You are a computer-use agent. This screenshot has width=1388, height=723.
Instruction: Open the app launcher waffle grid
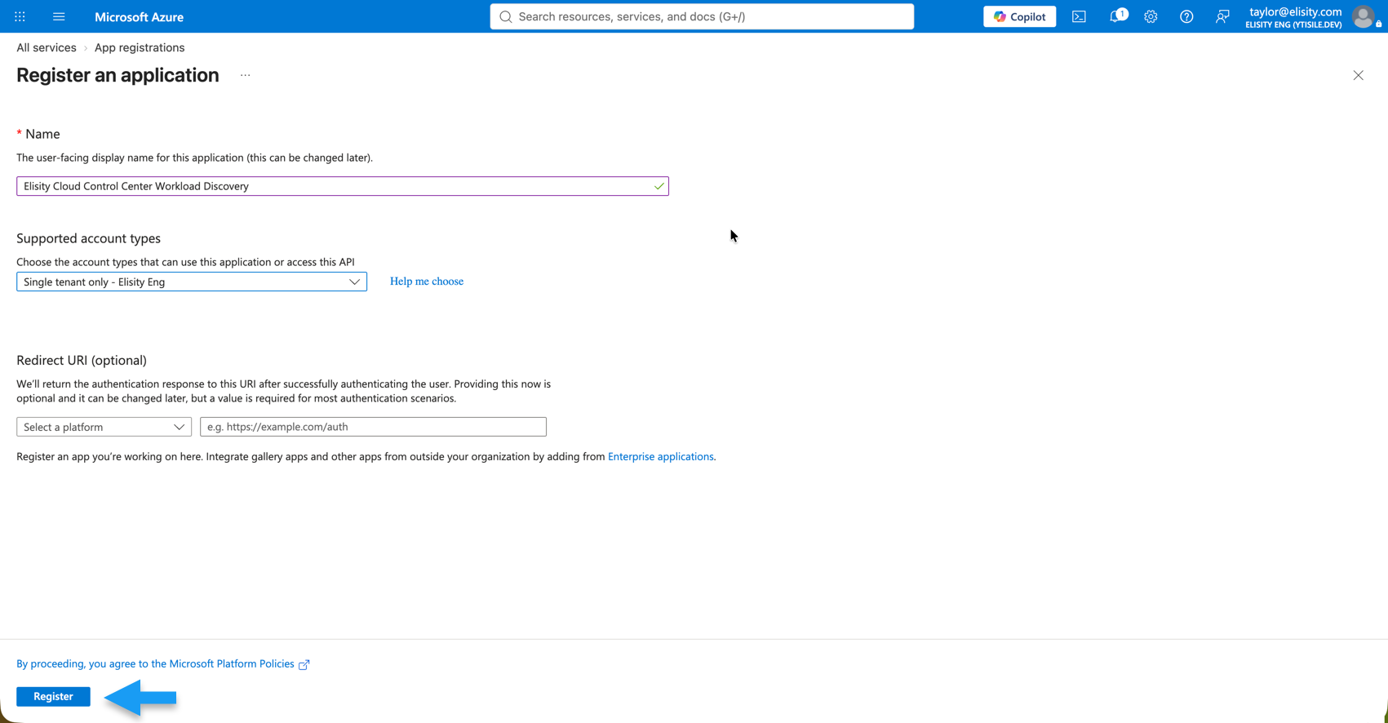click(x=20, y=16)
